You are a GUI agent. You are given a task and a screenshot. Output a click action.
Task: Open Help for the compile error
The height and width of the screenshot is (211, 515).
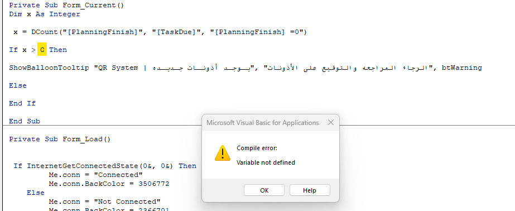point(310,190)
